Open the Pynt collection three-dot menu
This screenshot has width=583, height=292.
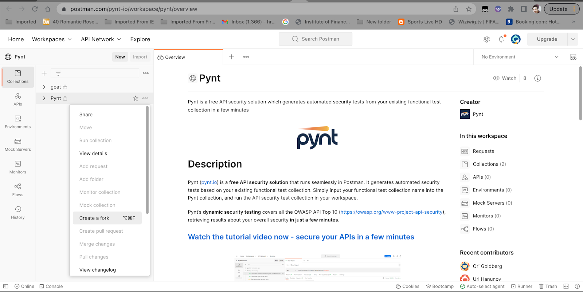145,98
